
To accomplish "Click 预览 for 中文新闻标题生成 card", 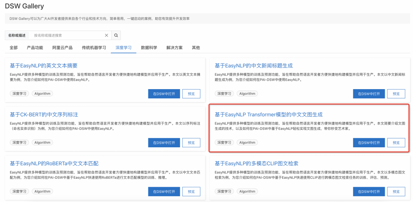I will (396, 94).
